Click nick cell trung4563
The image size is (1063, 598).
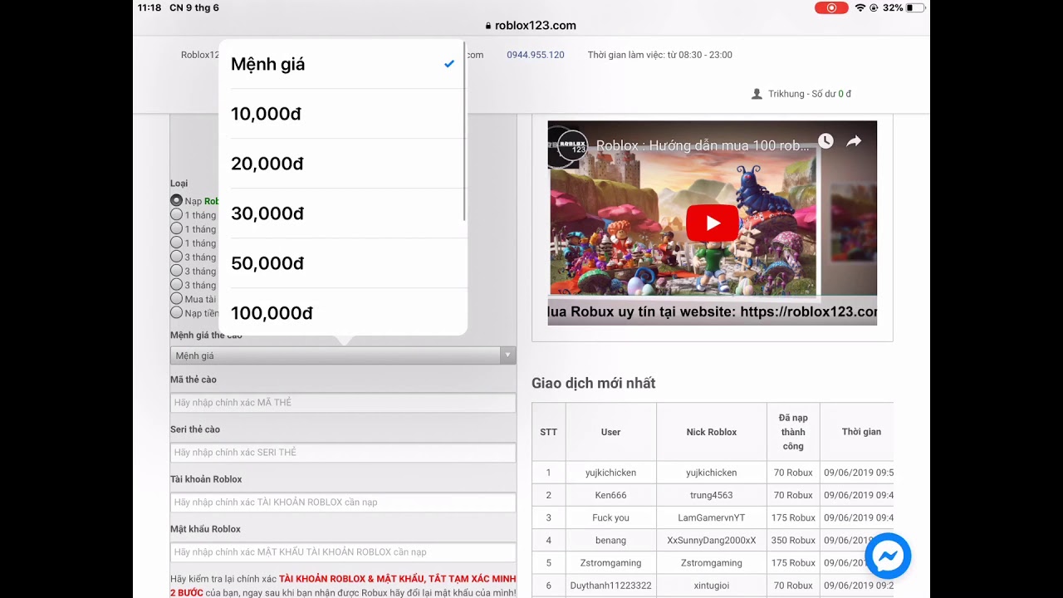click(712, 495)
